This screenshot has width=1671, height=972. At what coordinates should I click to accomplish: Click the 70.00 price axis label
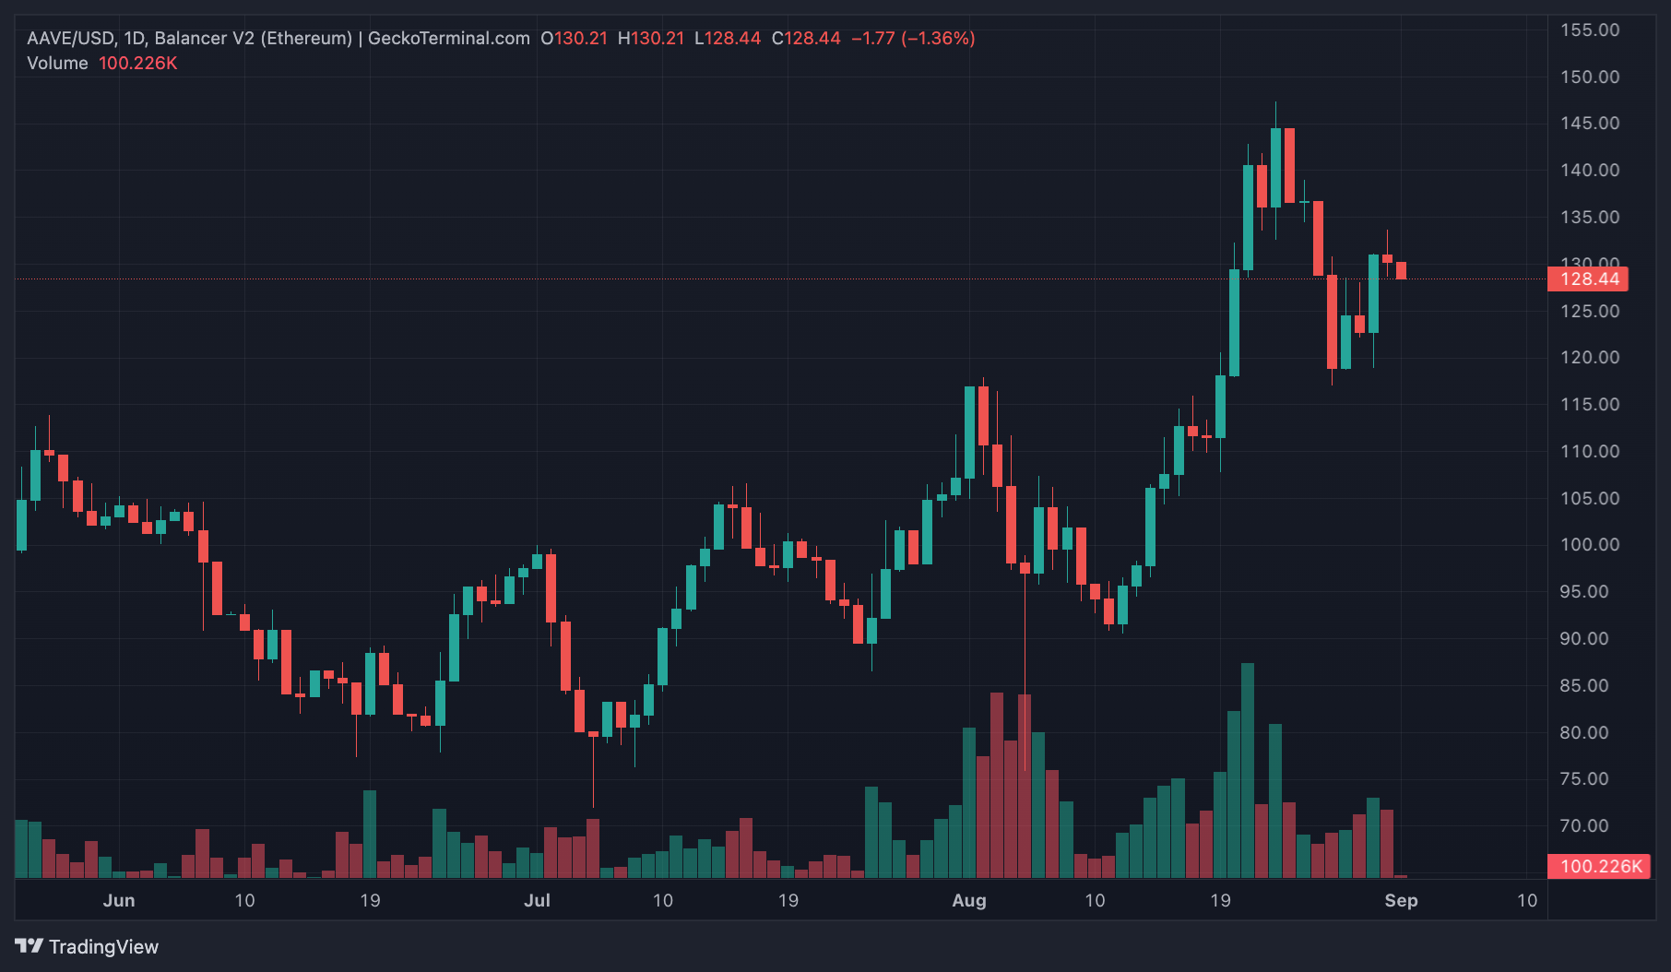(1589, 825)
